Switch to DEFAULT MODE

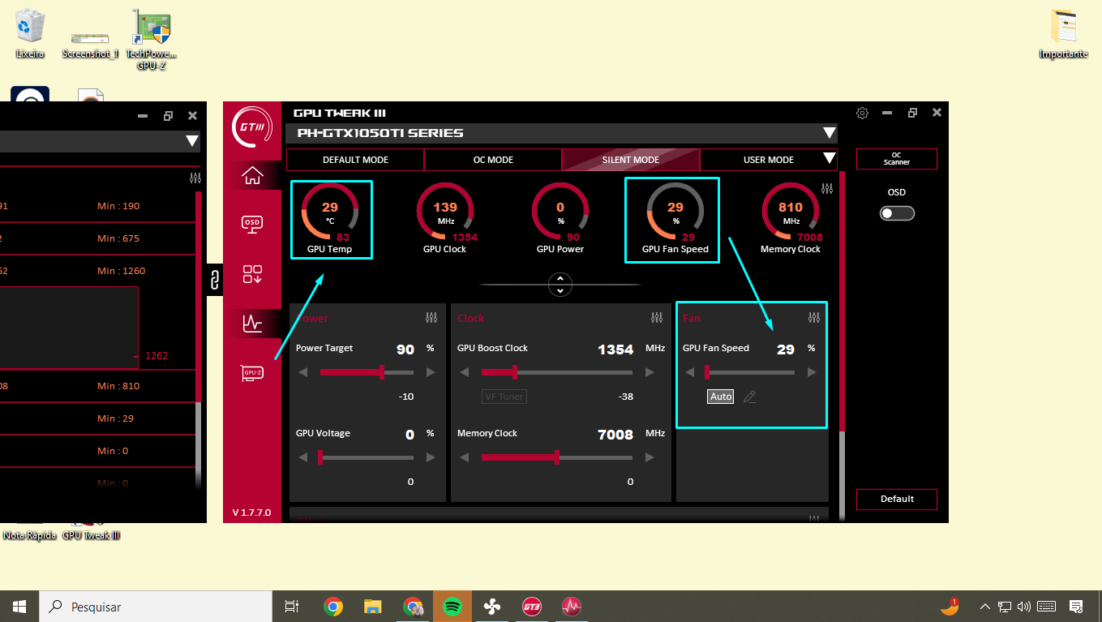(x=355, y=160)
